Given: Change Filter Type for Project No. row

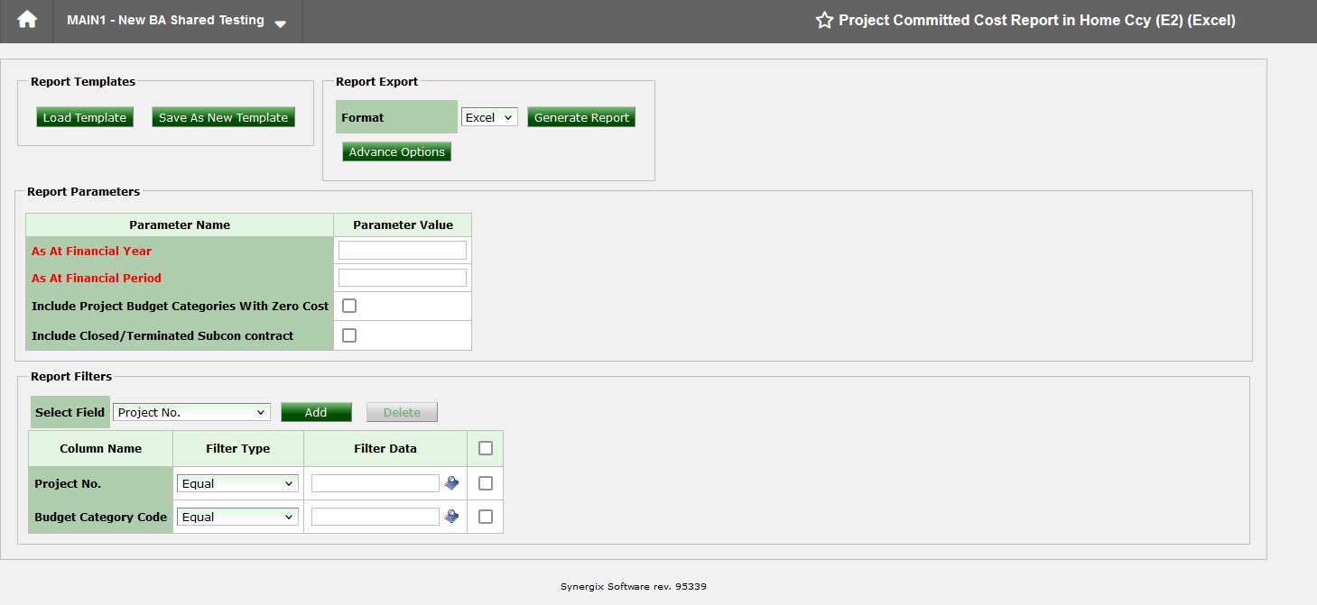Looking at the screenshot, I should 237,482.
